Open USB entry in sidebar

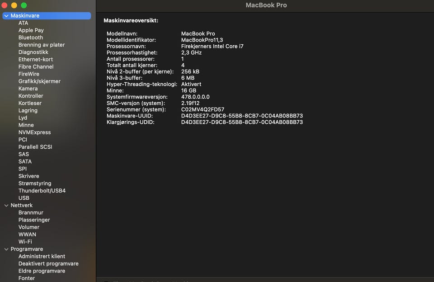24,198
